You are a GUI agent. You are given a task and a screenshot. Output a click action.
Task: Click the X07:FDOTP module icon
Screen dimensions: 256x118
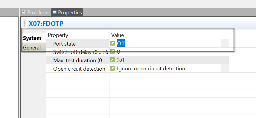coord(25,24)
